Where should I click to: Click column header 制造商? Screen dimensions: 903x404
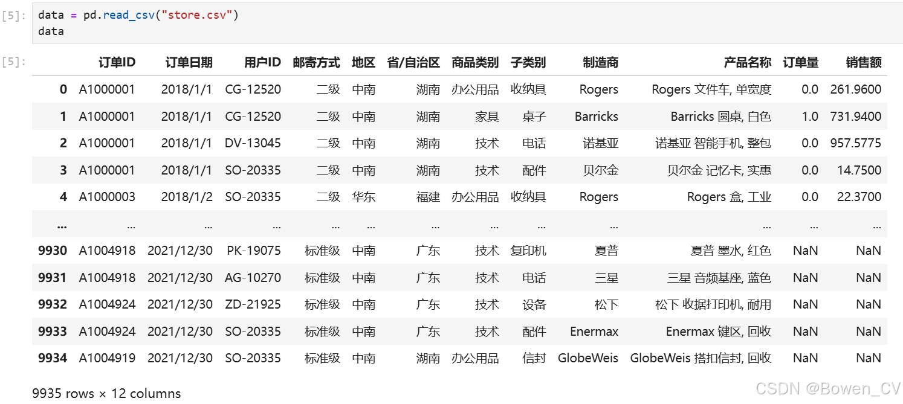(x=601, y=62)
